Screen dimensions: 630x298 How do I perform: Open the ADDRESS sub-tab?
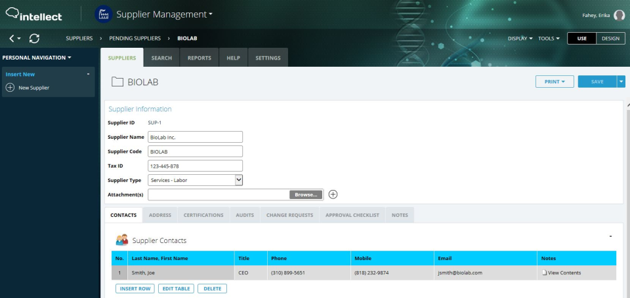point(160,215)
